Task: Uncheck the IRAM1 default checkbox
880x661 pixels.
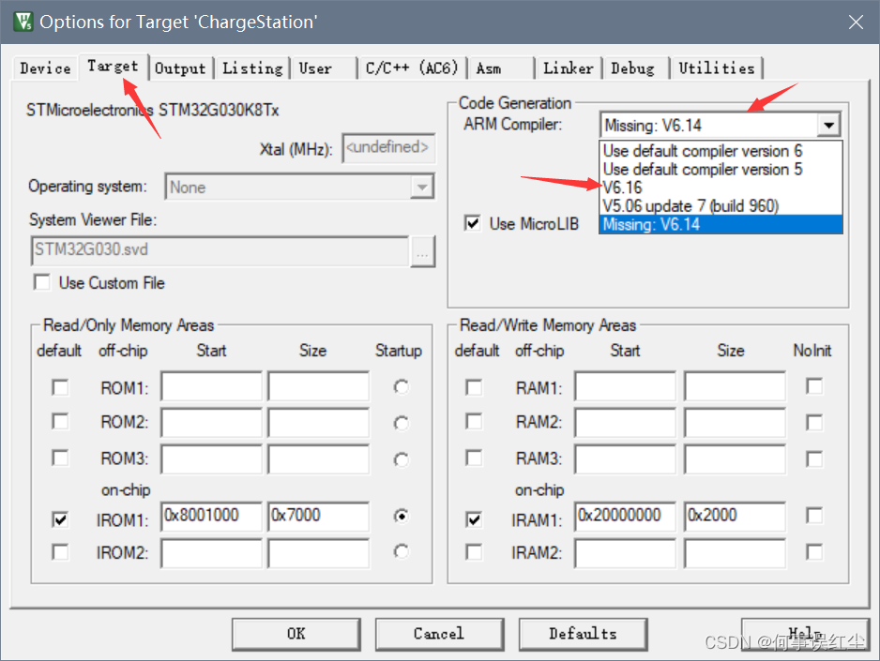Action: pyautogui.click(x=474, y=519)
